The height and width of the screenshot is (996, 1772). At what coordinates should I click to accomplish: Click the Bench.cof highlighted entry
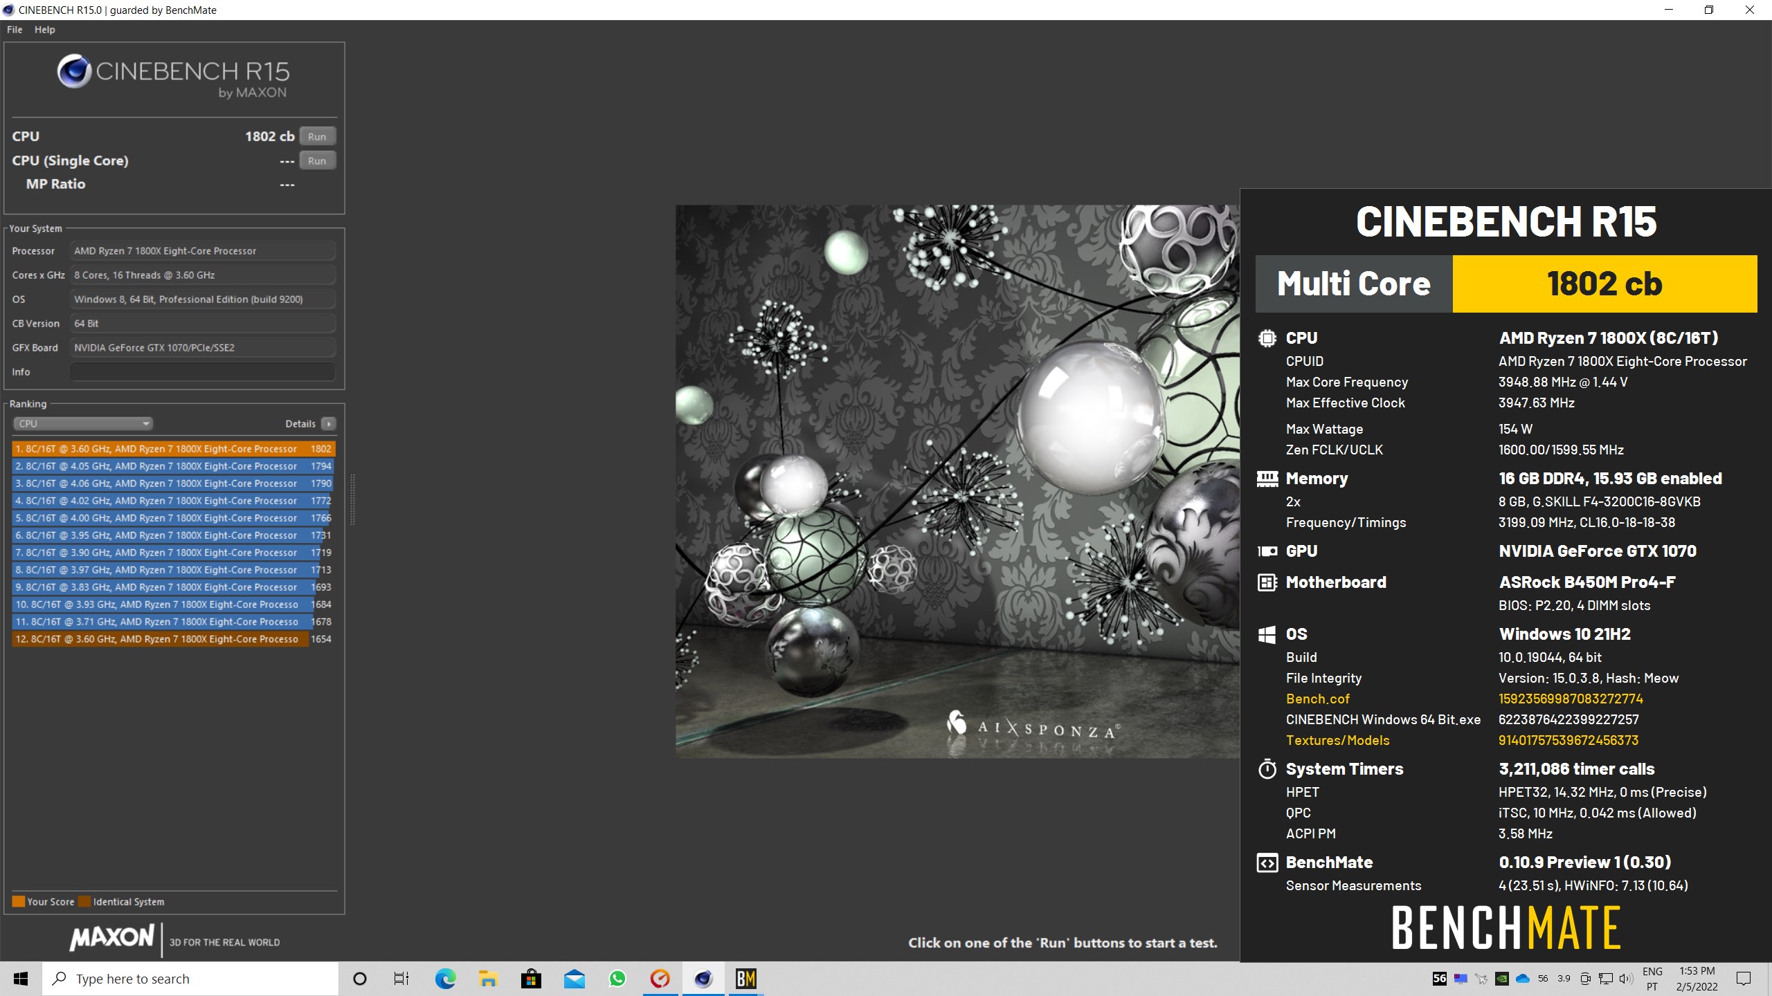(1318, 699)
